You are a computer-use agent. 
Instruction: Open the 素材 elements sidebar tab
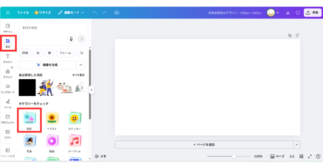tap(7, 43)
